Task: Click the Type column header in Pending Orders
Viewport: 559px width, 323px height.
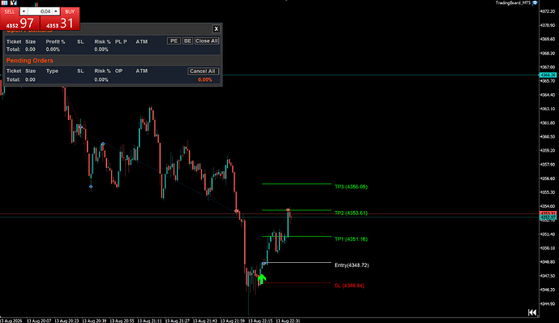Action: pyautogui.click(x=52, y=71)
